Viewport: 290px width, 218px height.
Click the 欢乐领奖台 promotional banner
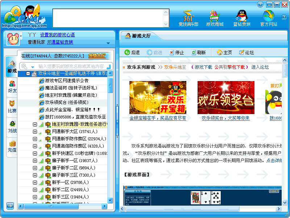coord(226,97)
